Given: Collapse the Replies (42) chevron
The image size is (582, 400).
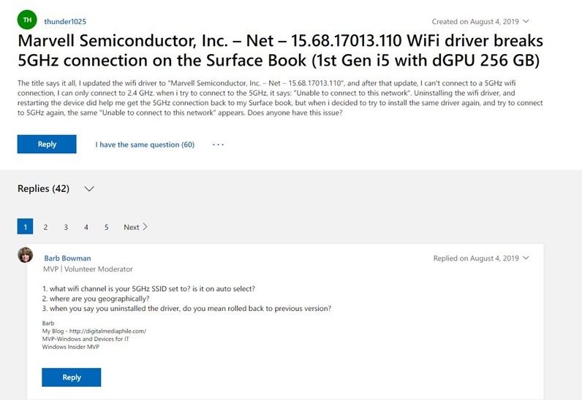Looking at the screenshot, I should point(89,189).
